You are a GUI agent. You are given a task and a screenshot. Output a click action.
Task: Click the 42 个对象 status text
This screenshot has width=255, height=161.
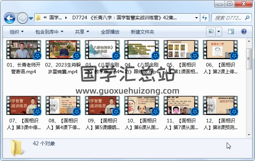(x=44, y=143)
